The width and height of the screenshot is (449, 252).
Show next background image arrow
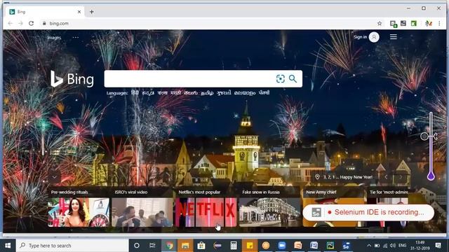click(x=401, y=177)
